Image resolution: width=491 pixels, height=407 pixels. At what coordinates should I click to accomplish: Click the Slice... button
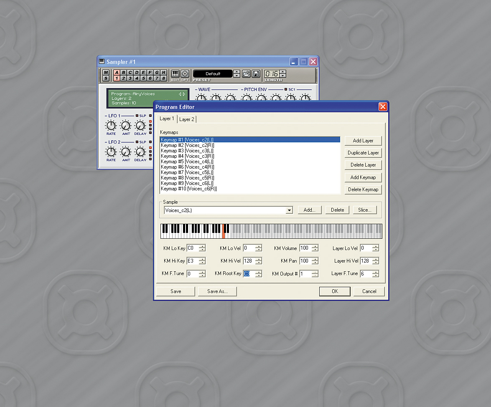365,210
